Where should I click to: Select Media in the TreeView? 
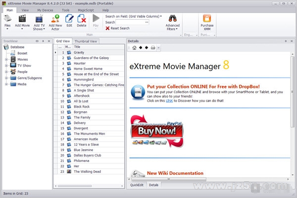pyautogui.click(x=22, y=84)
